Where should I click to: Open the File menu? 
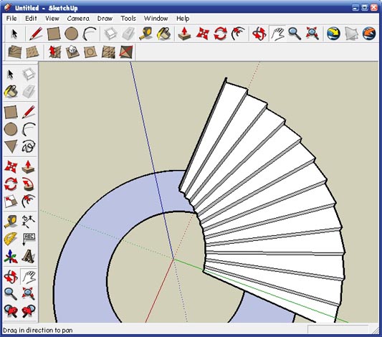11,19
